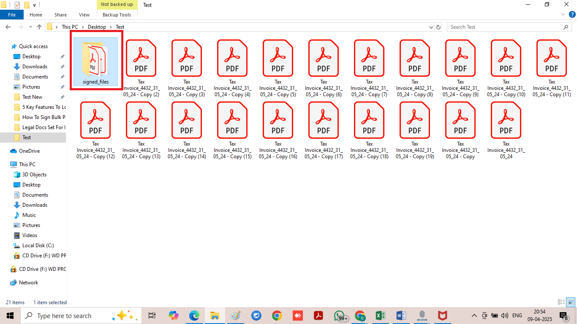This screenshot has height=324, width=577.
Task: Select Tax Invoice Copy (5) PDF file
Action: coord(278,68)
